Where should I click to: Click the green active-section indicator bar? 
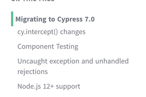tap(12, 19)
